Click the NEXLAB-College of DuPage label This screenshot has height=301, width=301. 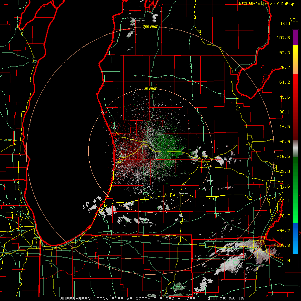[267, 4]
